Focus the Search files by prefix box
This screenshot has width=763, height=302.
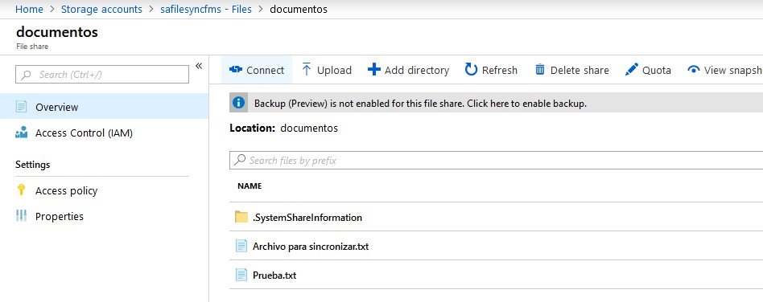tap(496, 160)
